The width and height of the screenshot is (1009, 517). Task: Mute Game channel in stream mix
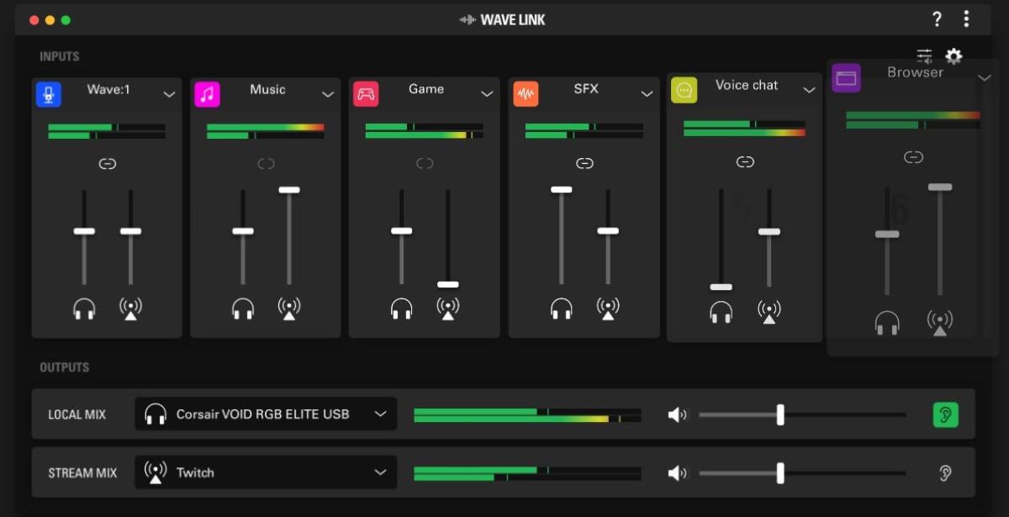448,309
